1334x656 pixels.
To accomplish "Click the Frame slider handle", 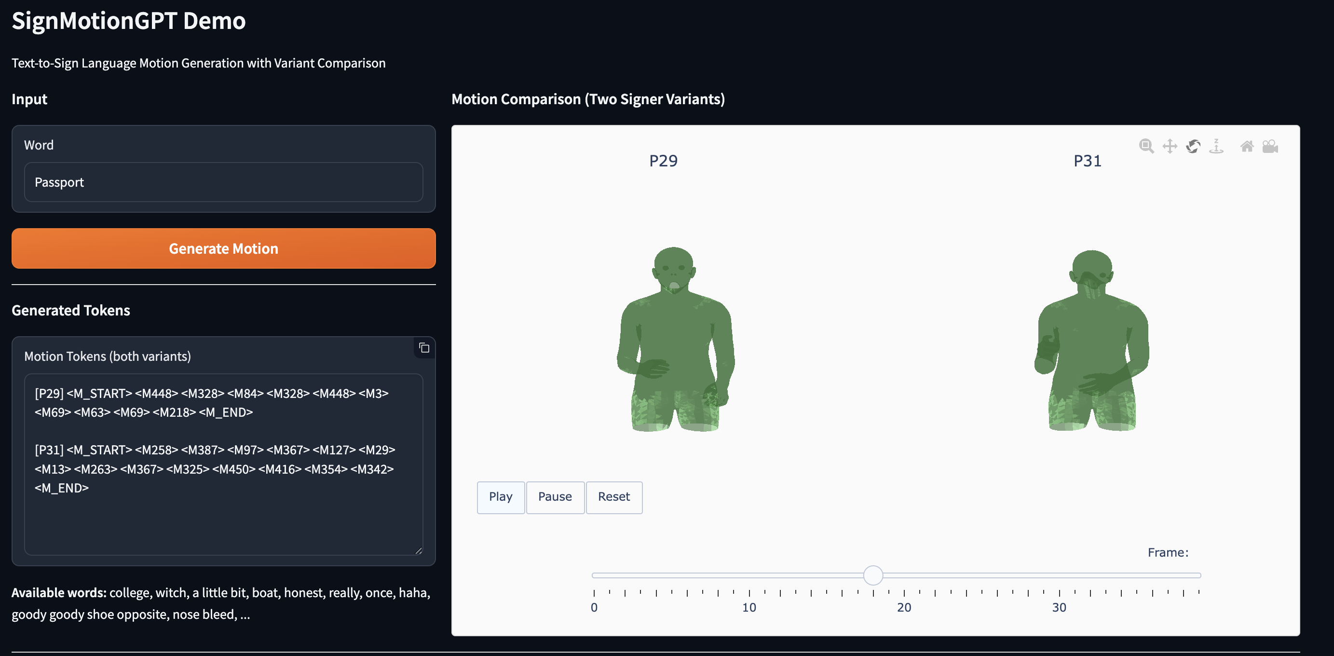I will pos(872,575).
